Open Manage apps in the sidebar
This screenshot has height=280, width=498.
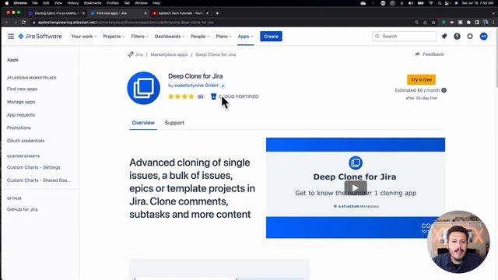[x=21, y=102]
